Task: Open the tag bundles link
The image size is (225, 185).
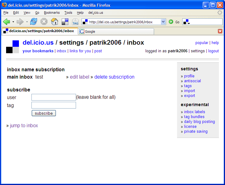Action: coord(194,117)
